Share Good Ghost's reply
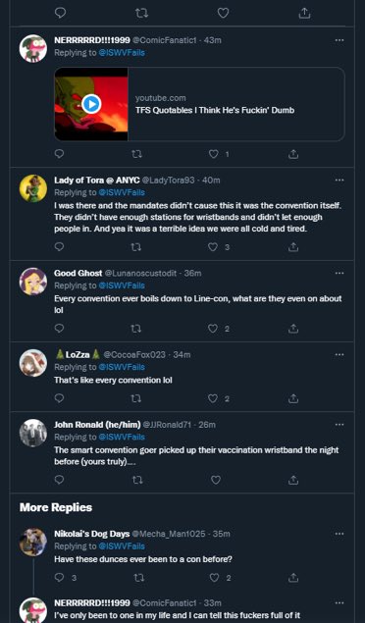Viewport: 365px width, 623px height. click(293, 329)
